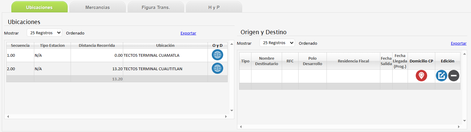Switch to the Figura Trans. tab
471x132 pixels.
pos(156,7)
